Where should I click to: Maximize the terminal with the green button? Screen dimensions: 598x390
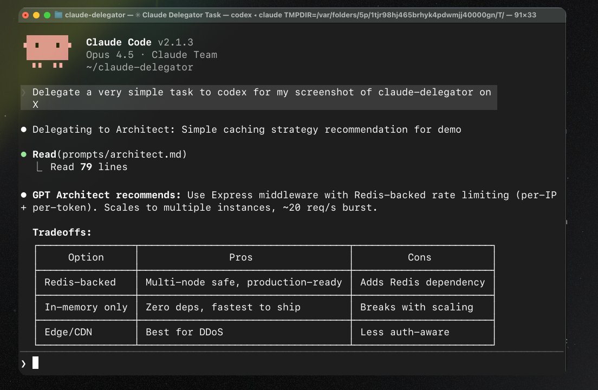click(47, 15)
